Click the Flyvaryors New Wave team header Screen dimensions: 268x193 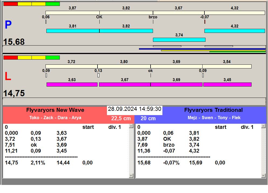click(x=55, y=110)
